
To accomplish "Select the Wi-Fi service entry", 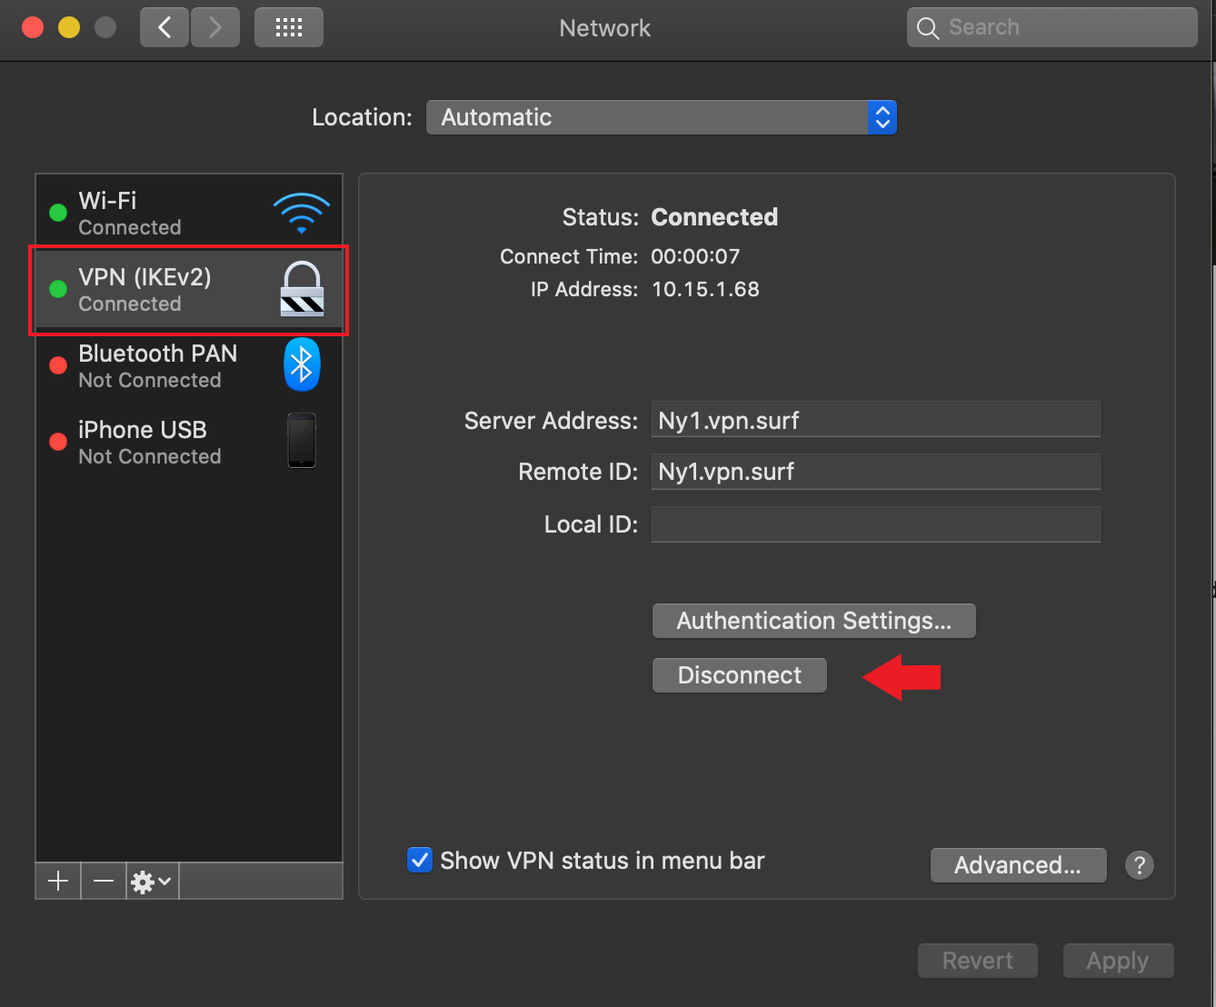I will (x=145, y=211).
